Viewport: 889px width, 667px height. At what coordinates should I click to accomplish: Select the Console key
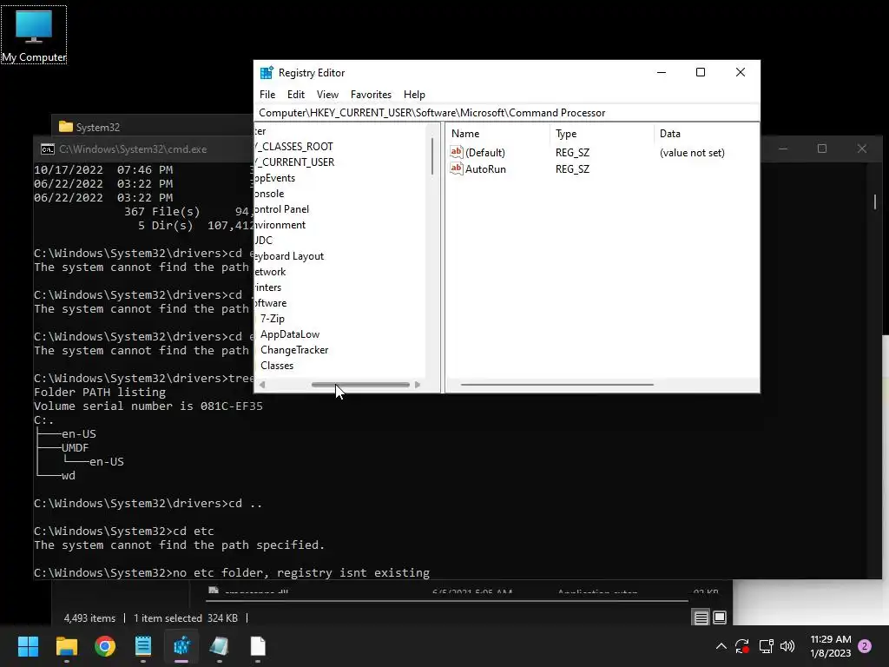[269, 194]
